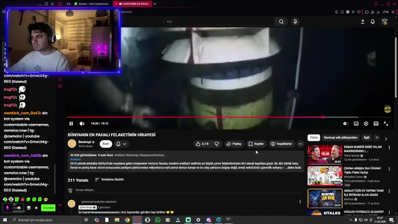Expand description with ...daha fazla
Viewport: 398px width, 224px height.
293,167
